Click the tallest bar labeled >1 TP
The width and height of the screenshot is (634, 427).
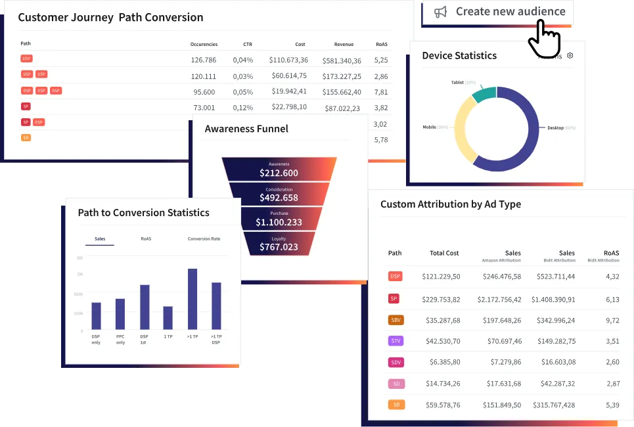pyautogui.click(x=192, y=299)
